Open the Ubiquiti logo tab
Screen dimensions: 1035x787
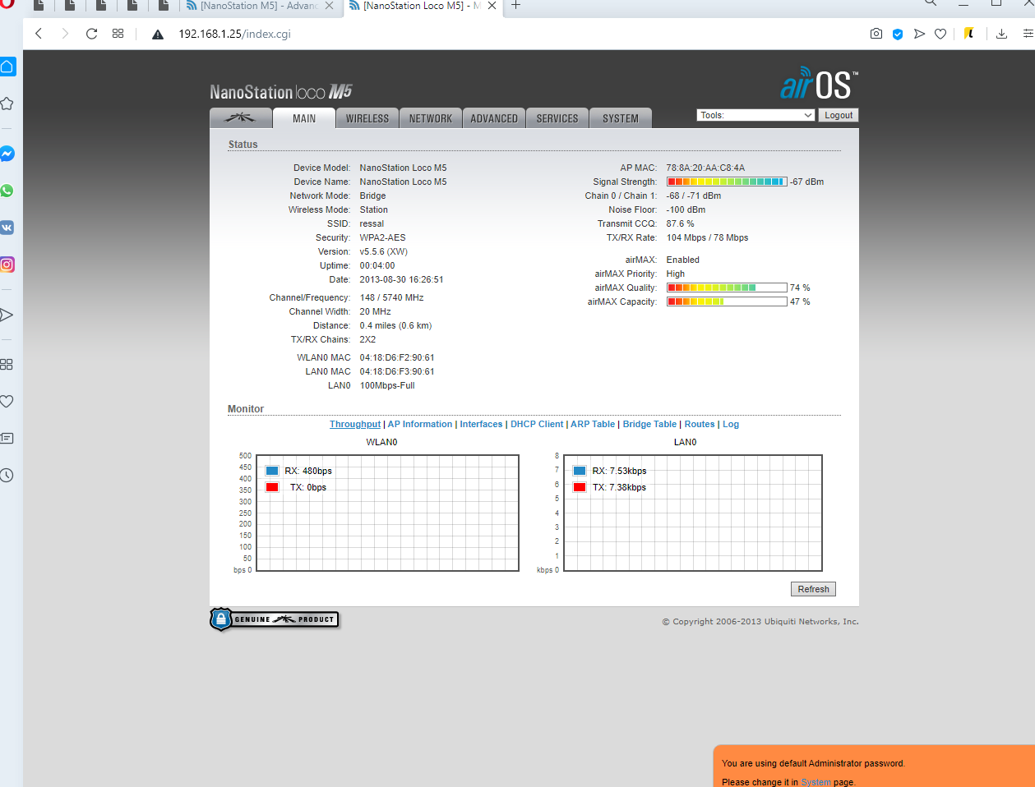tap(240, 118)
